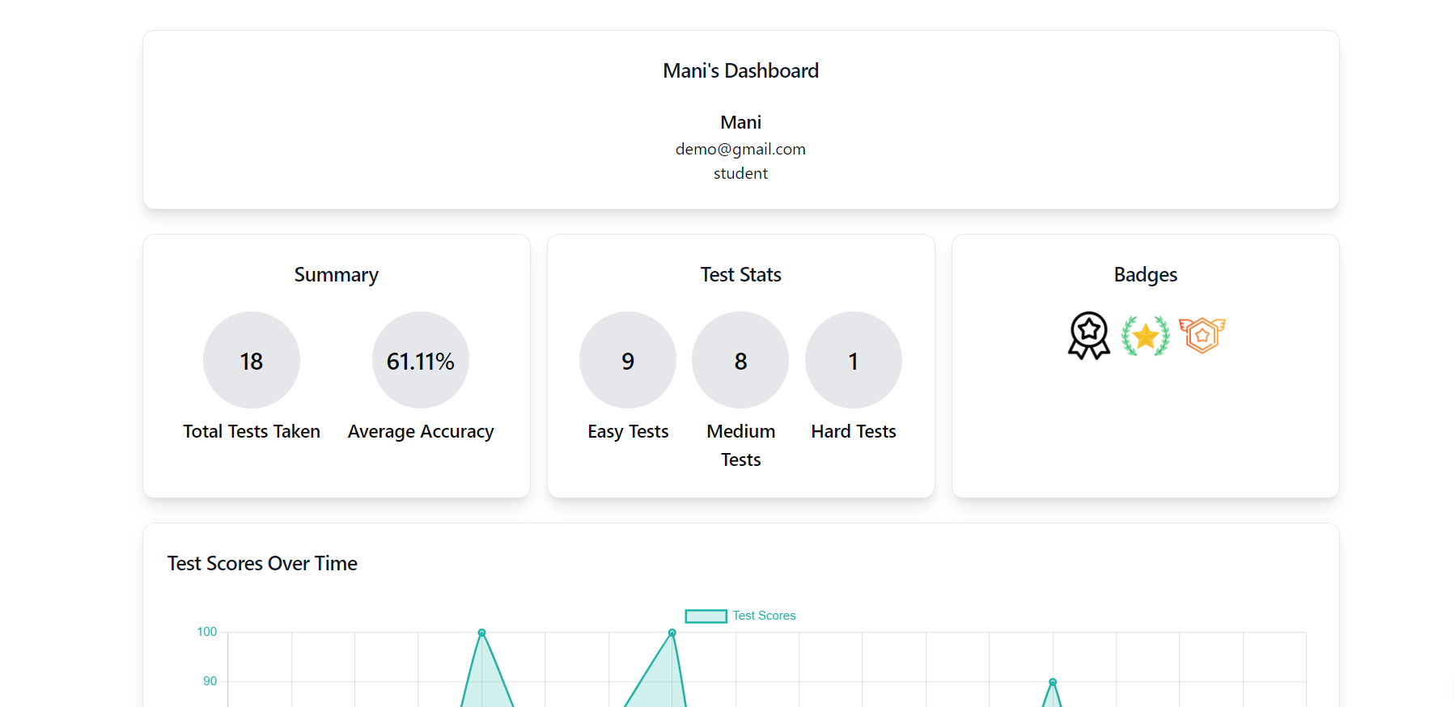Click the student role text
The width and height of the screenshot is (1454, 707).
[740, 173]
